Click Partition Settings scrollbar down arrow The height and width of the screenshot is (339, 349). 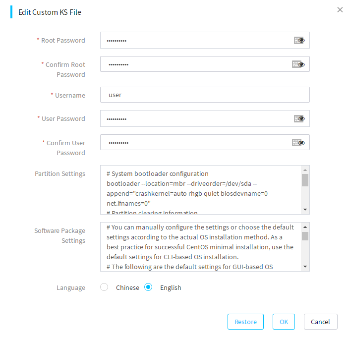pos(305,210)
